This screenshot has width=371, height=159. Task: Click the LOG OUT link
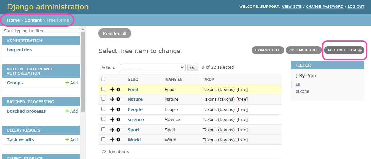click(x=356, y=7)
